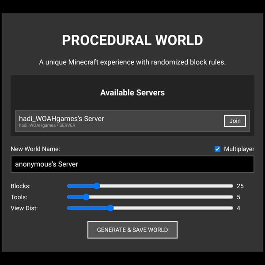Toggle the Multiplayer checkbox
Screen dimensions: 265x265
click(x=217, y=149)
